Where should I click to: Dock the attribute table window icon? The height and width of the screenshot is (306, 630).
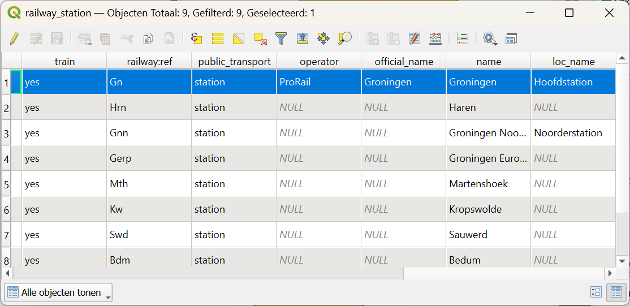511,38
